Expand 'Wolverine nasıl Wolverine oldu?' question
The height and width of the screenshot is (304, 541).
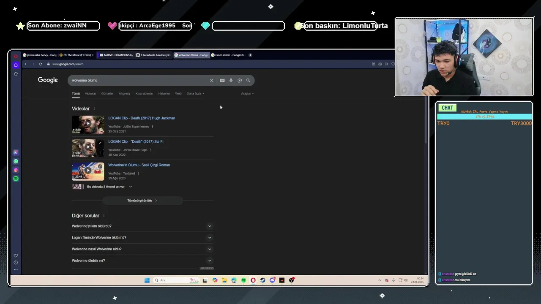point(142,249)
